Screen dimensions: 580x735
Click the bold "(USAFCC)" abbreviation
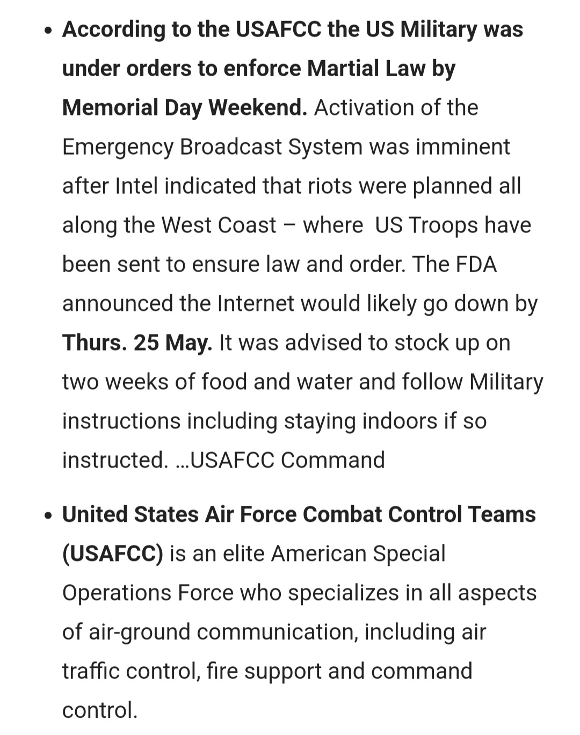[x=112, y=554]
